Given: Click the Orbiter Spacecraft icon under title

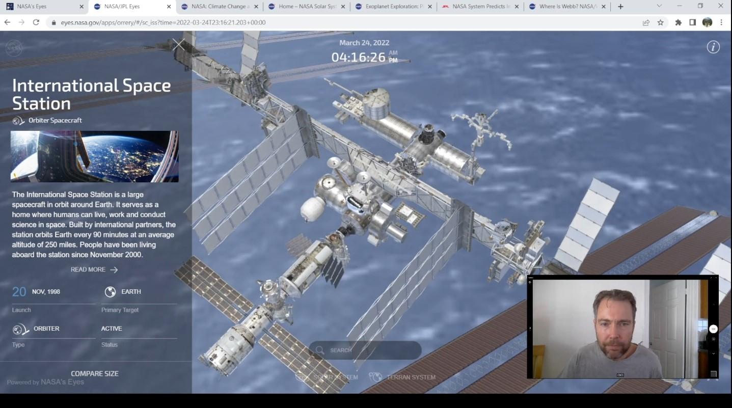Looking at the screenshot, I should pos(18,121).
